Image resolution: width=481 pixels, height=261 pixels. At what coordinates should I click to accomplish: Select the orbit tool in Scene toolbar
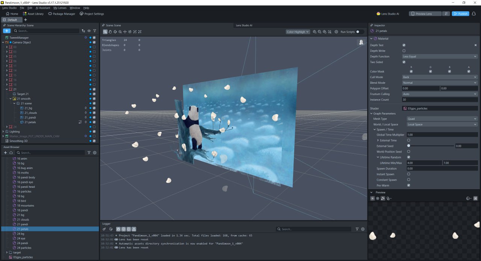pyautogui.click(x=115, y=32)
